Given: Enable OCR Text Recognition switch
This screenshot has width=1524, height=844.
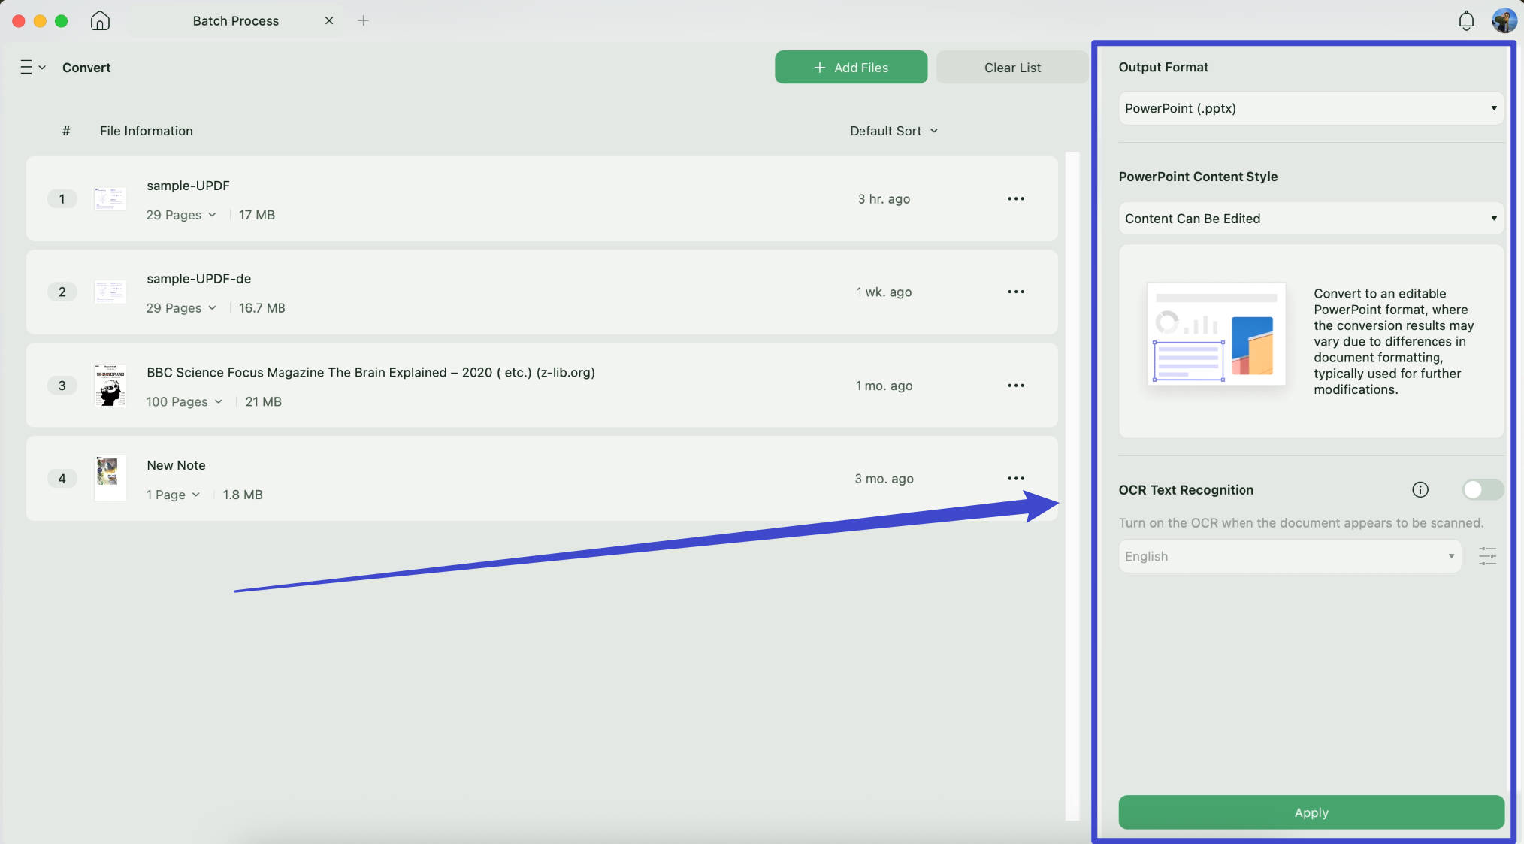Looking at the screenshot, I should [x=1483, y=490].
